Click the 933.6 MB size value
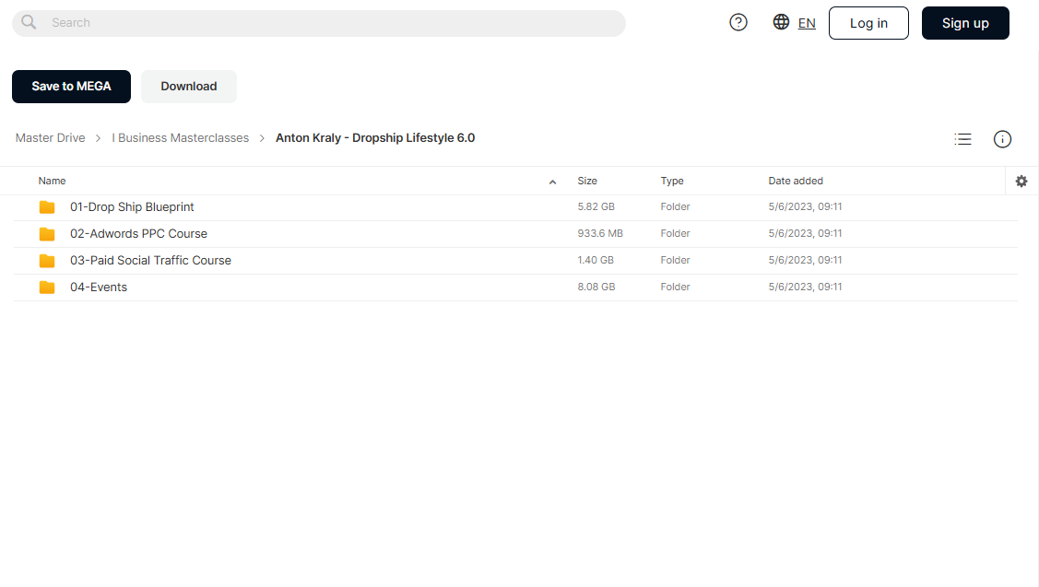The image size is (1039, 587). [x=599, y=233]
